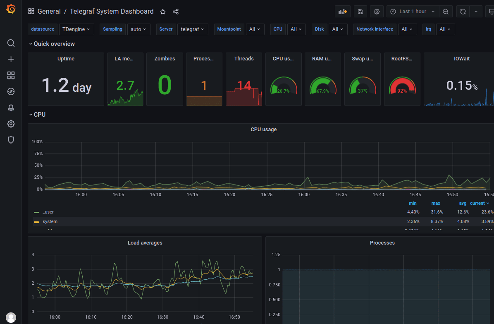Click the refresh dashboard icon
The image size is (494, 324).
(463, 11)
